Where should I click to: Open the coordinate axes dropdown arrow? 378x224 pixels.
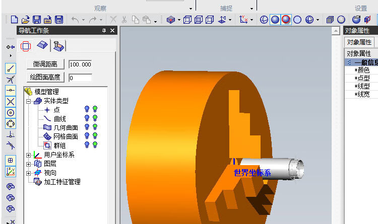click(x=252, y=20)
